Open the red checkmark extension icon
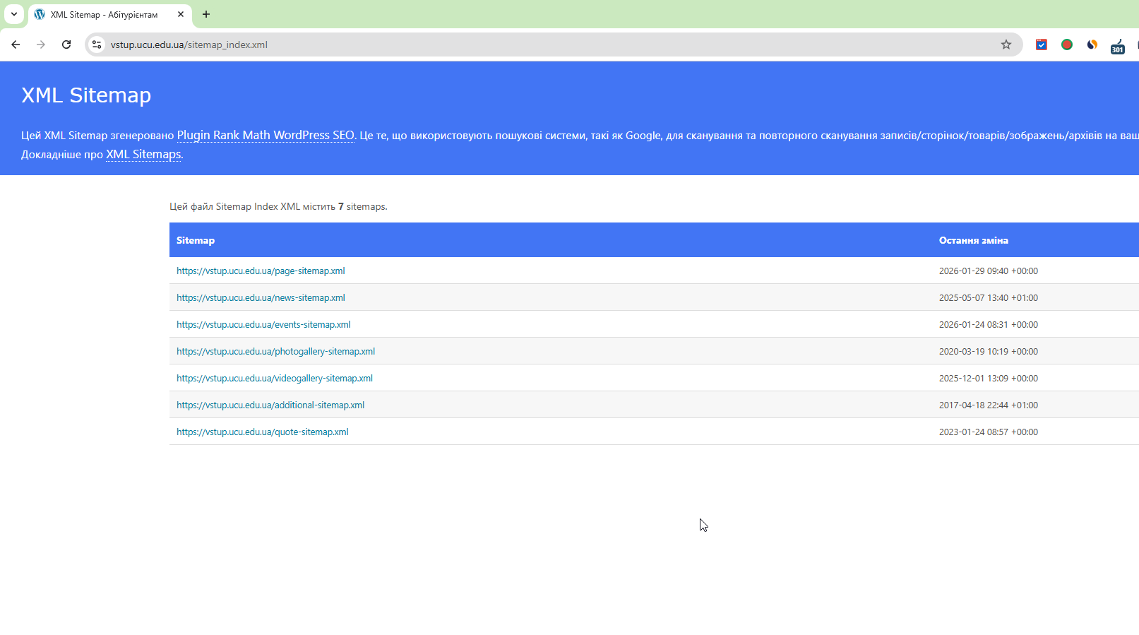This screenshot has height=635, width=1139. click(1042, 44)
